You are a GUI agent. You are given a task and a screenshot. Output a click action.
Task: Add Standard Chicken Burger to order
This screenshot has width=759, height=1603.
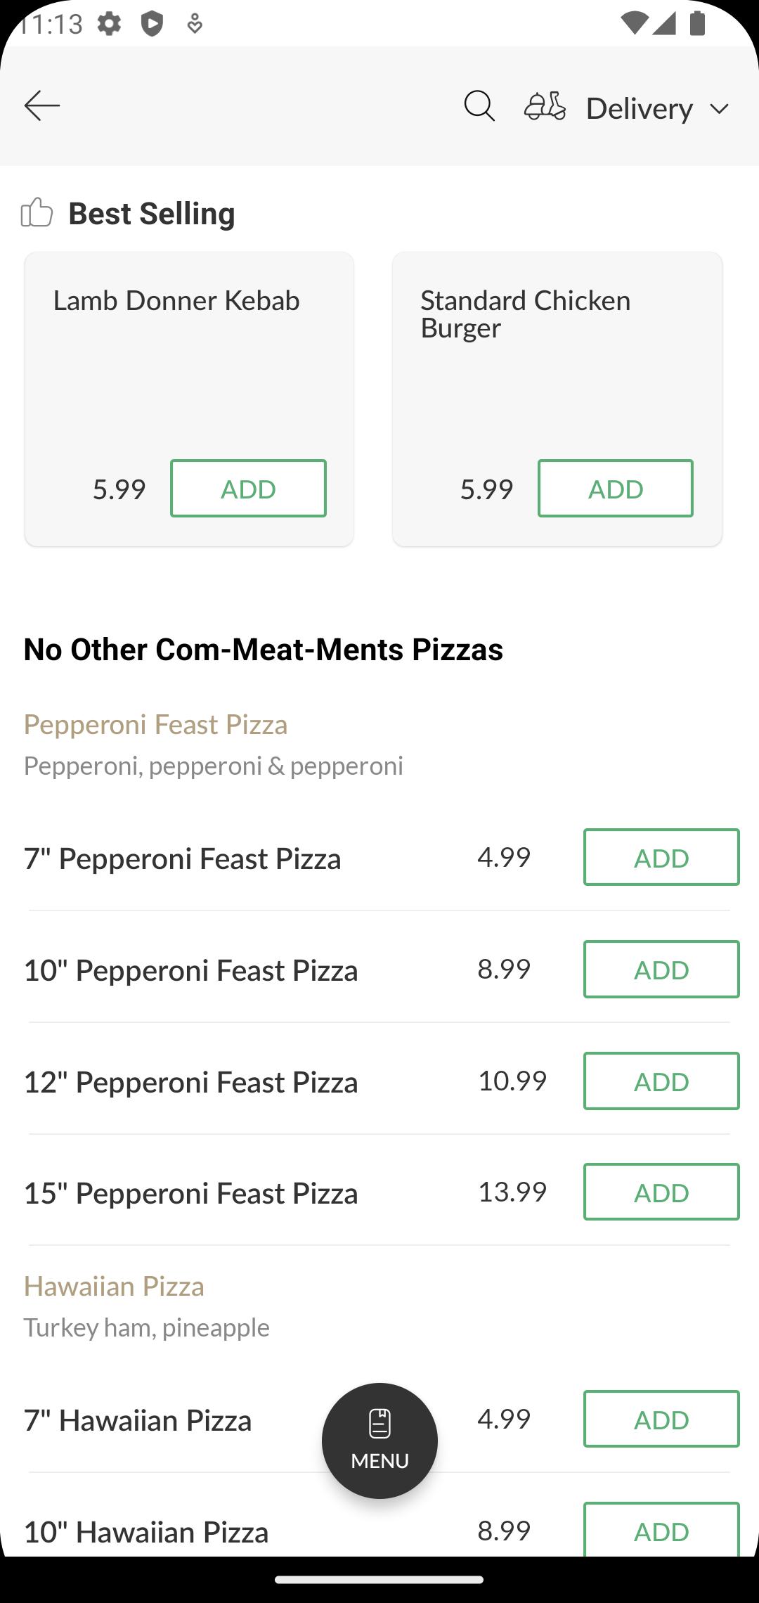point(616,489)
